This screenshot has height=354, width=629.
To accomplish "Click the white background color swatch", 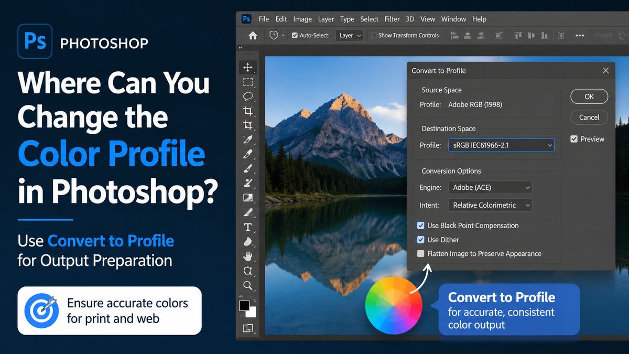I will (253, 313).
